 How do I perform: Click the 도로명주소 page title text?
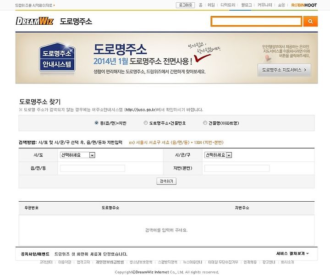pos(76,21)
